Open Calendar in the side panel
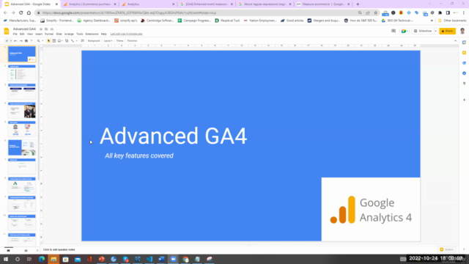The height and width of the screenshot is (264, 469). (x=464, y=43)
